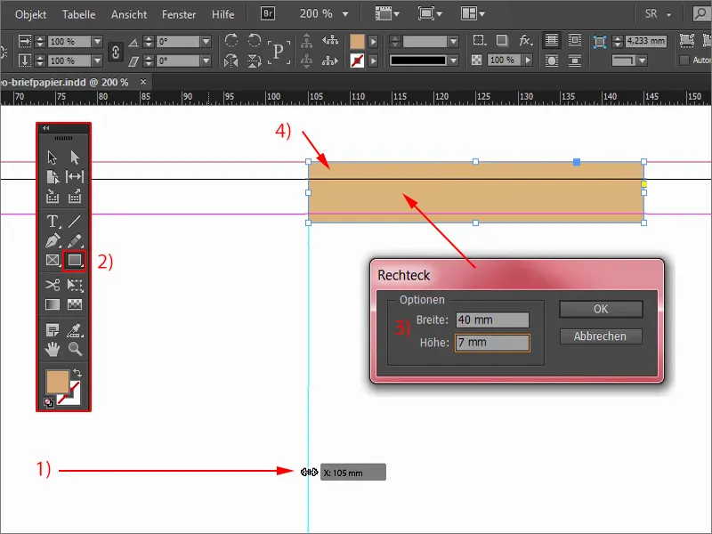712x534 pixels.
Task: Select the Gradient Feather tool
Action: 75,304
